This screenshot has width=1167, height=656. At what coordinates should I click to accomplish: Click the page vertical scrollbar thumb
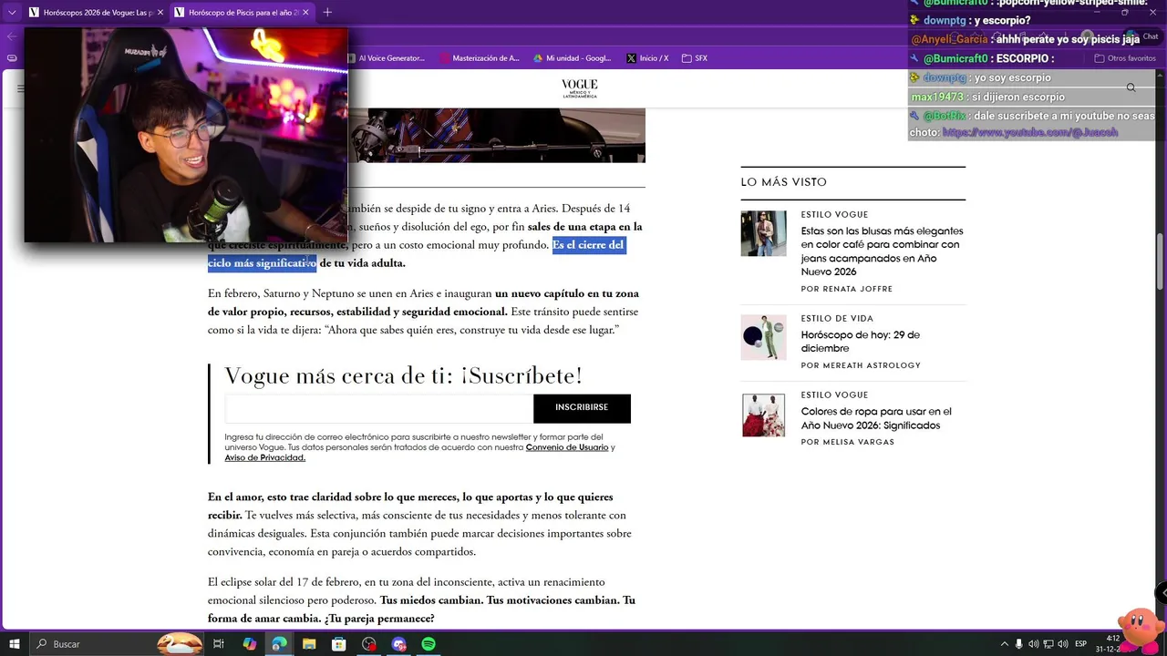click(x=1161, y=260)
